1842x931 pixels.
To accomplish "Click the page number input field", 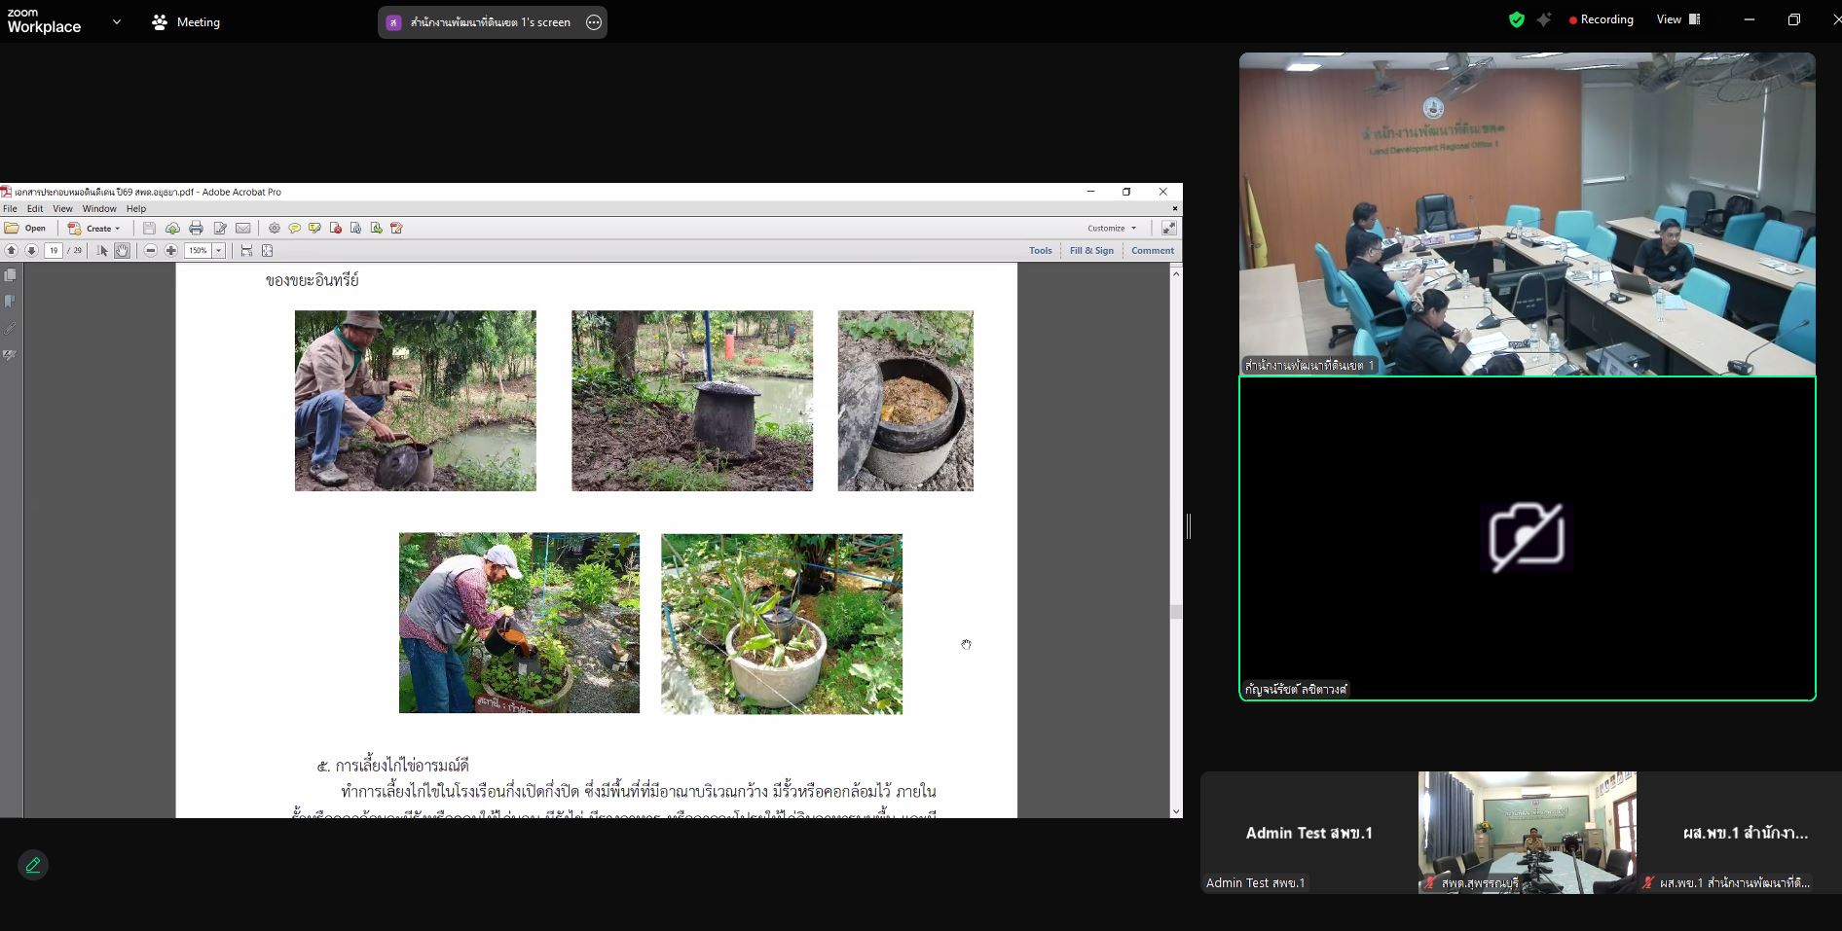I will pyautogui.click(x=54, y=251).
